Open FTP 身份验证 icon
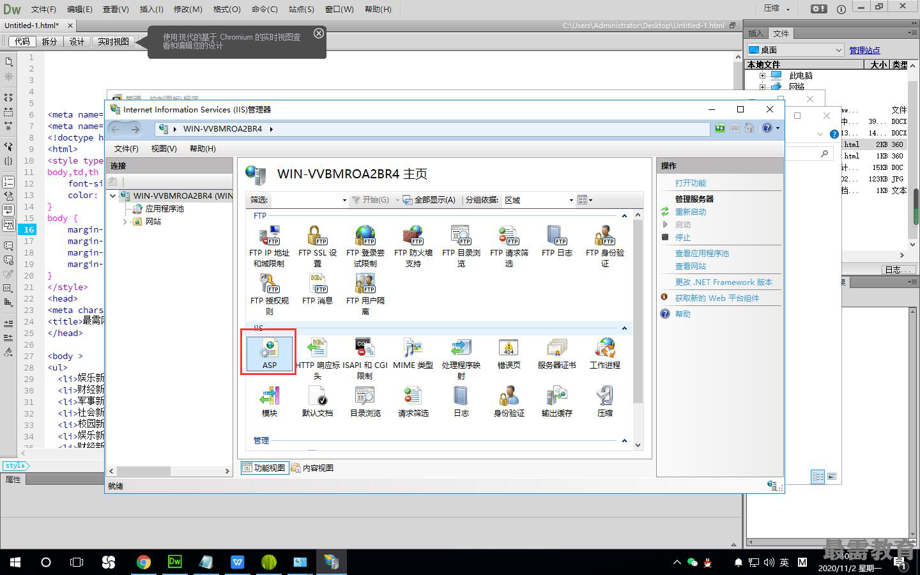Image resolution: width=920 pixels, height=575 pixels. (x=604, y=246)
